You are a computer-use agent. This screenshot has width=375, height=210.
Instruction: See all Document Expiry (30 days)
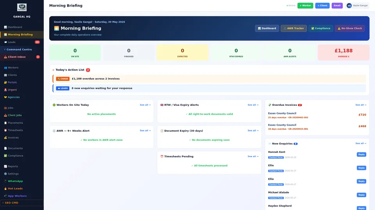253,131
